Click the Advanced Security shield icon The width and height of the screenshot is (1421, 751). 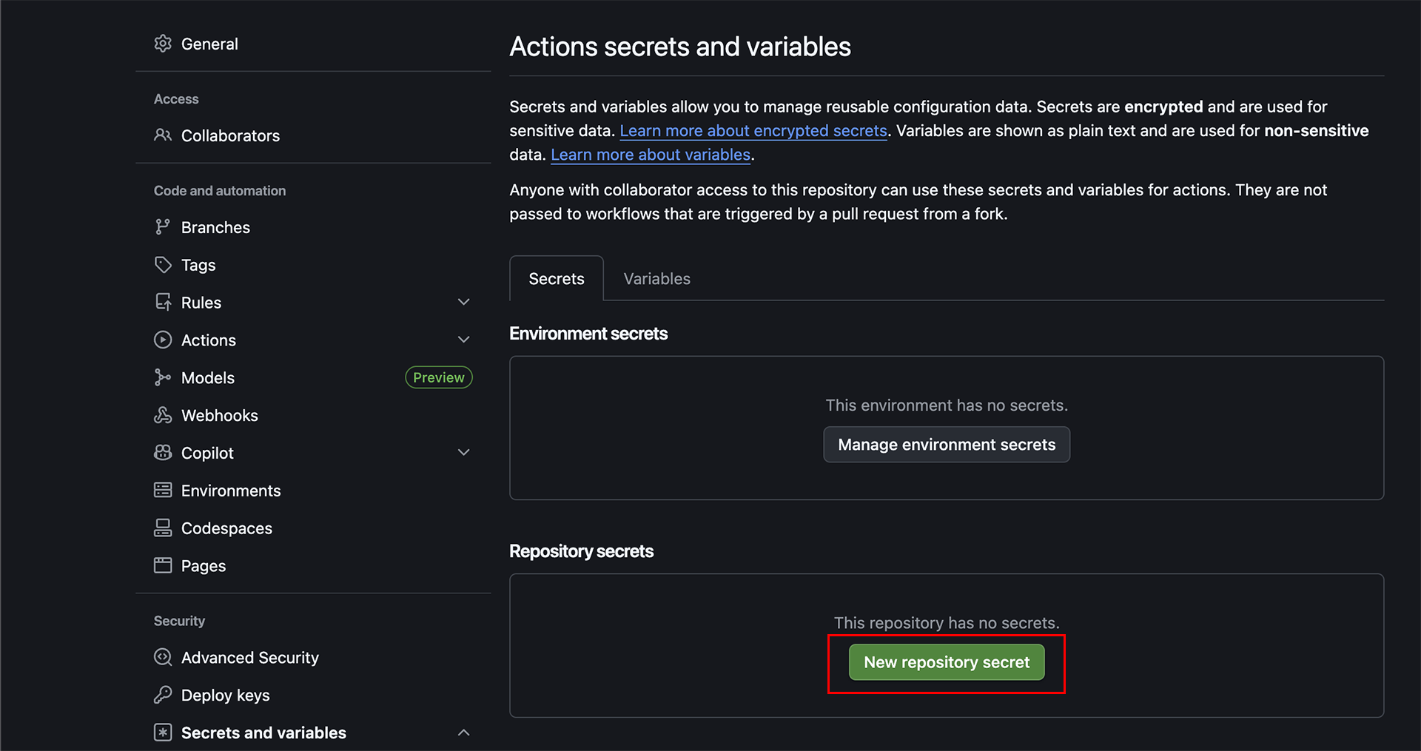coord(163,657)
